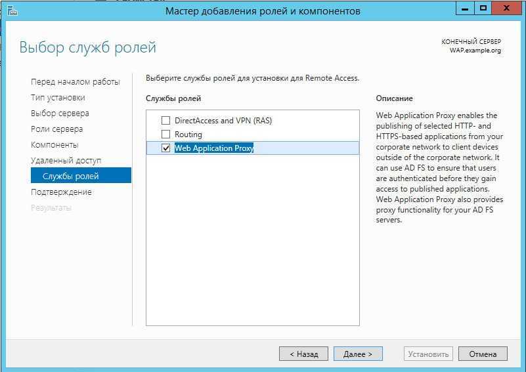Enable the DirectAccess and VPN (RAS) checkbox

pos(165,121)
